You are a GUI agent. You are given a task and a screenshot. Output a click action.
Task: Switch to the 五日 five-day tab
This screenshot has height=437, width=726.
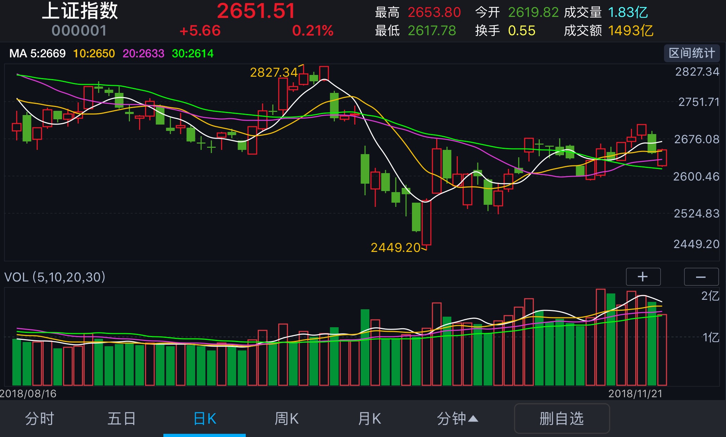pyautogui.click(x=122, y=419)
